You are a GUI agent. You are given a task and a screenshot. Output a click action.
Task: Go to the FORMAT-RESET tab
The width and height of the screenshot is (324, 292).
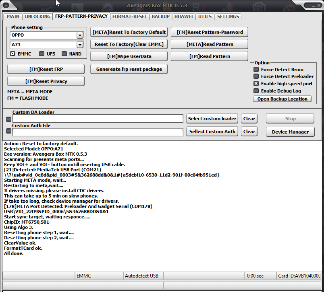[130, 16]
